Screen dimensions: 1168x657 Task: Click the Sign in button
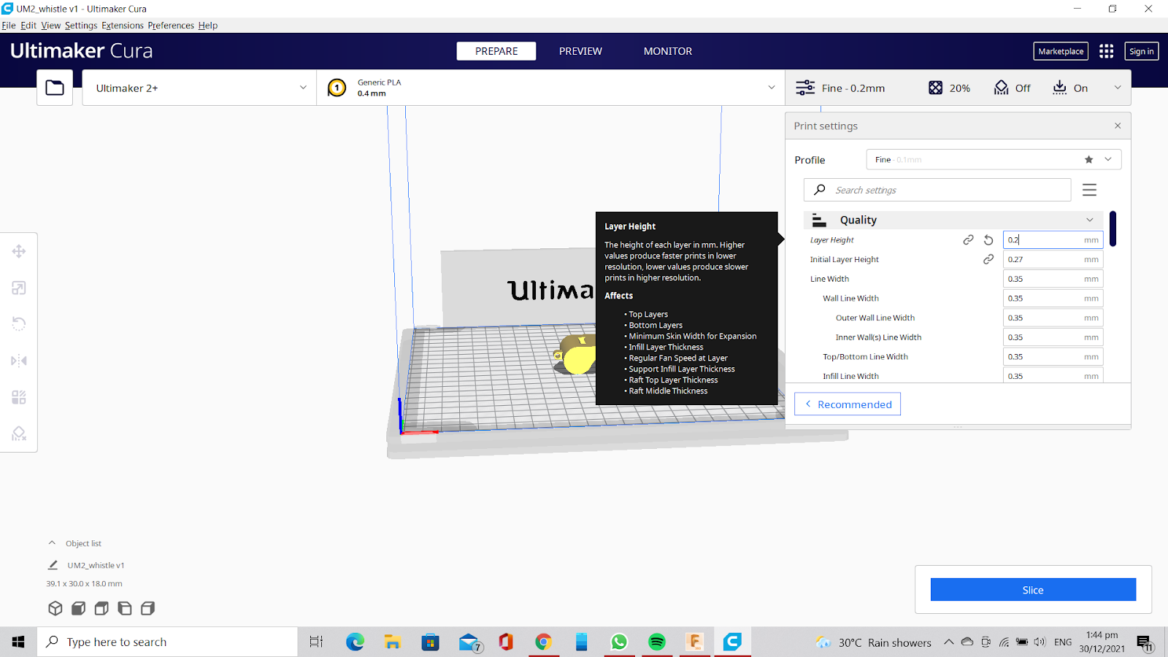tap(1141, 51)
